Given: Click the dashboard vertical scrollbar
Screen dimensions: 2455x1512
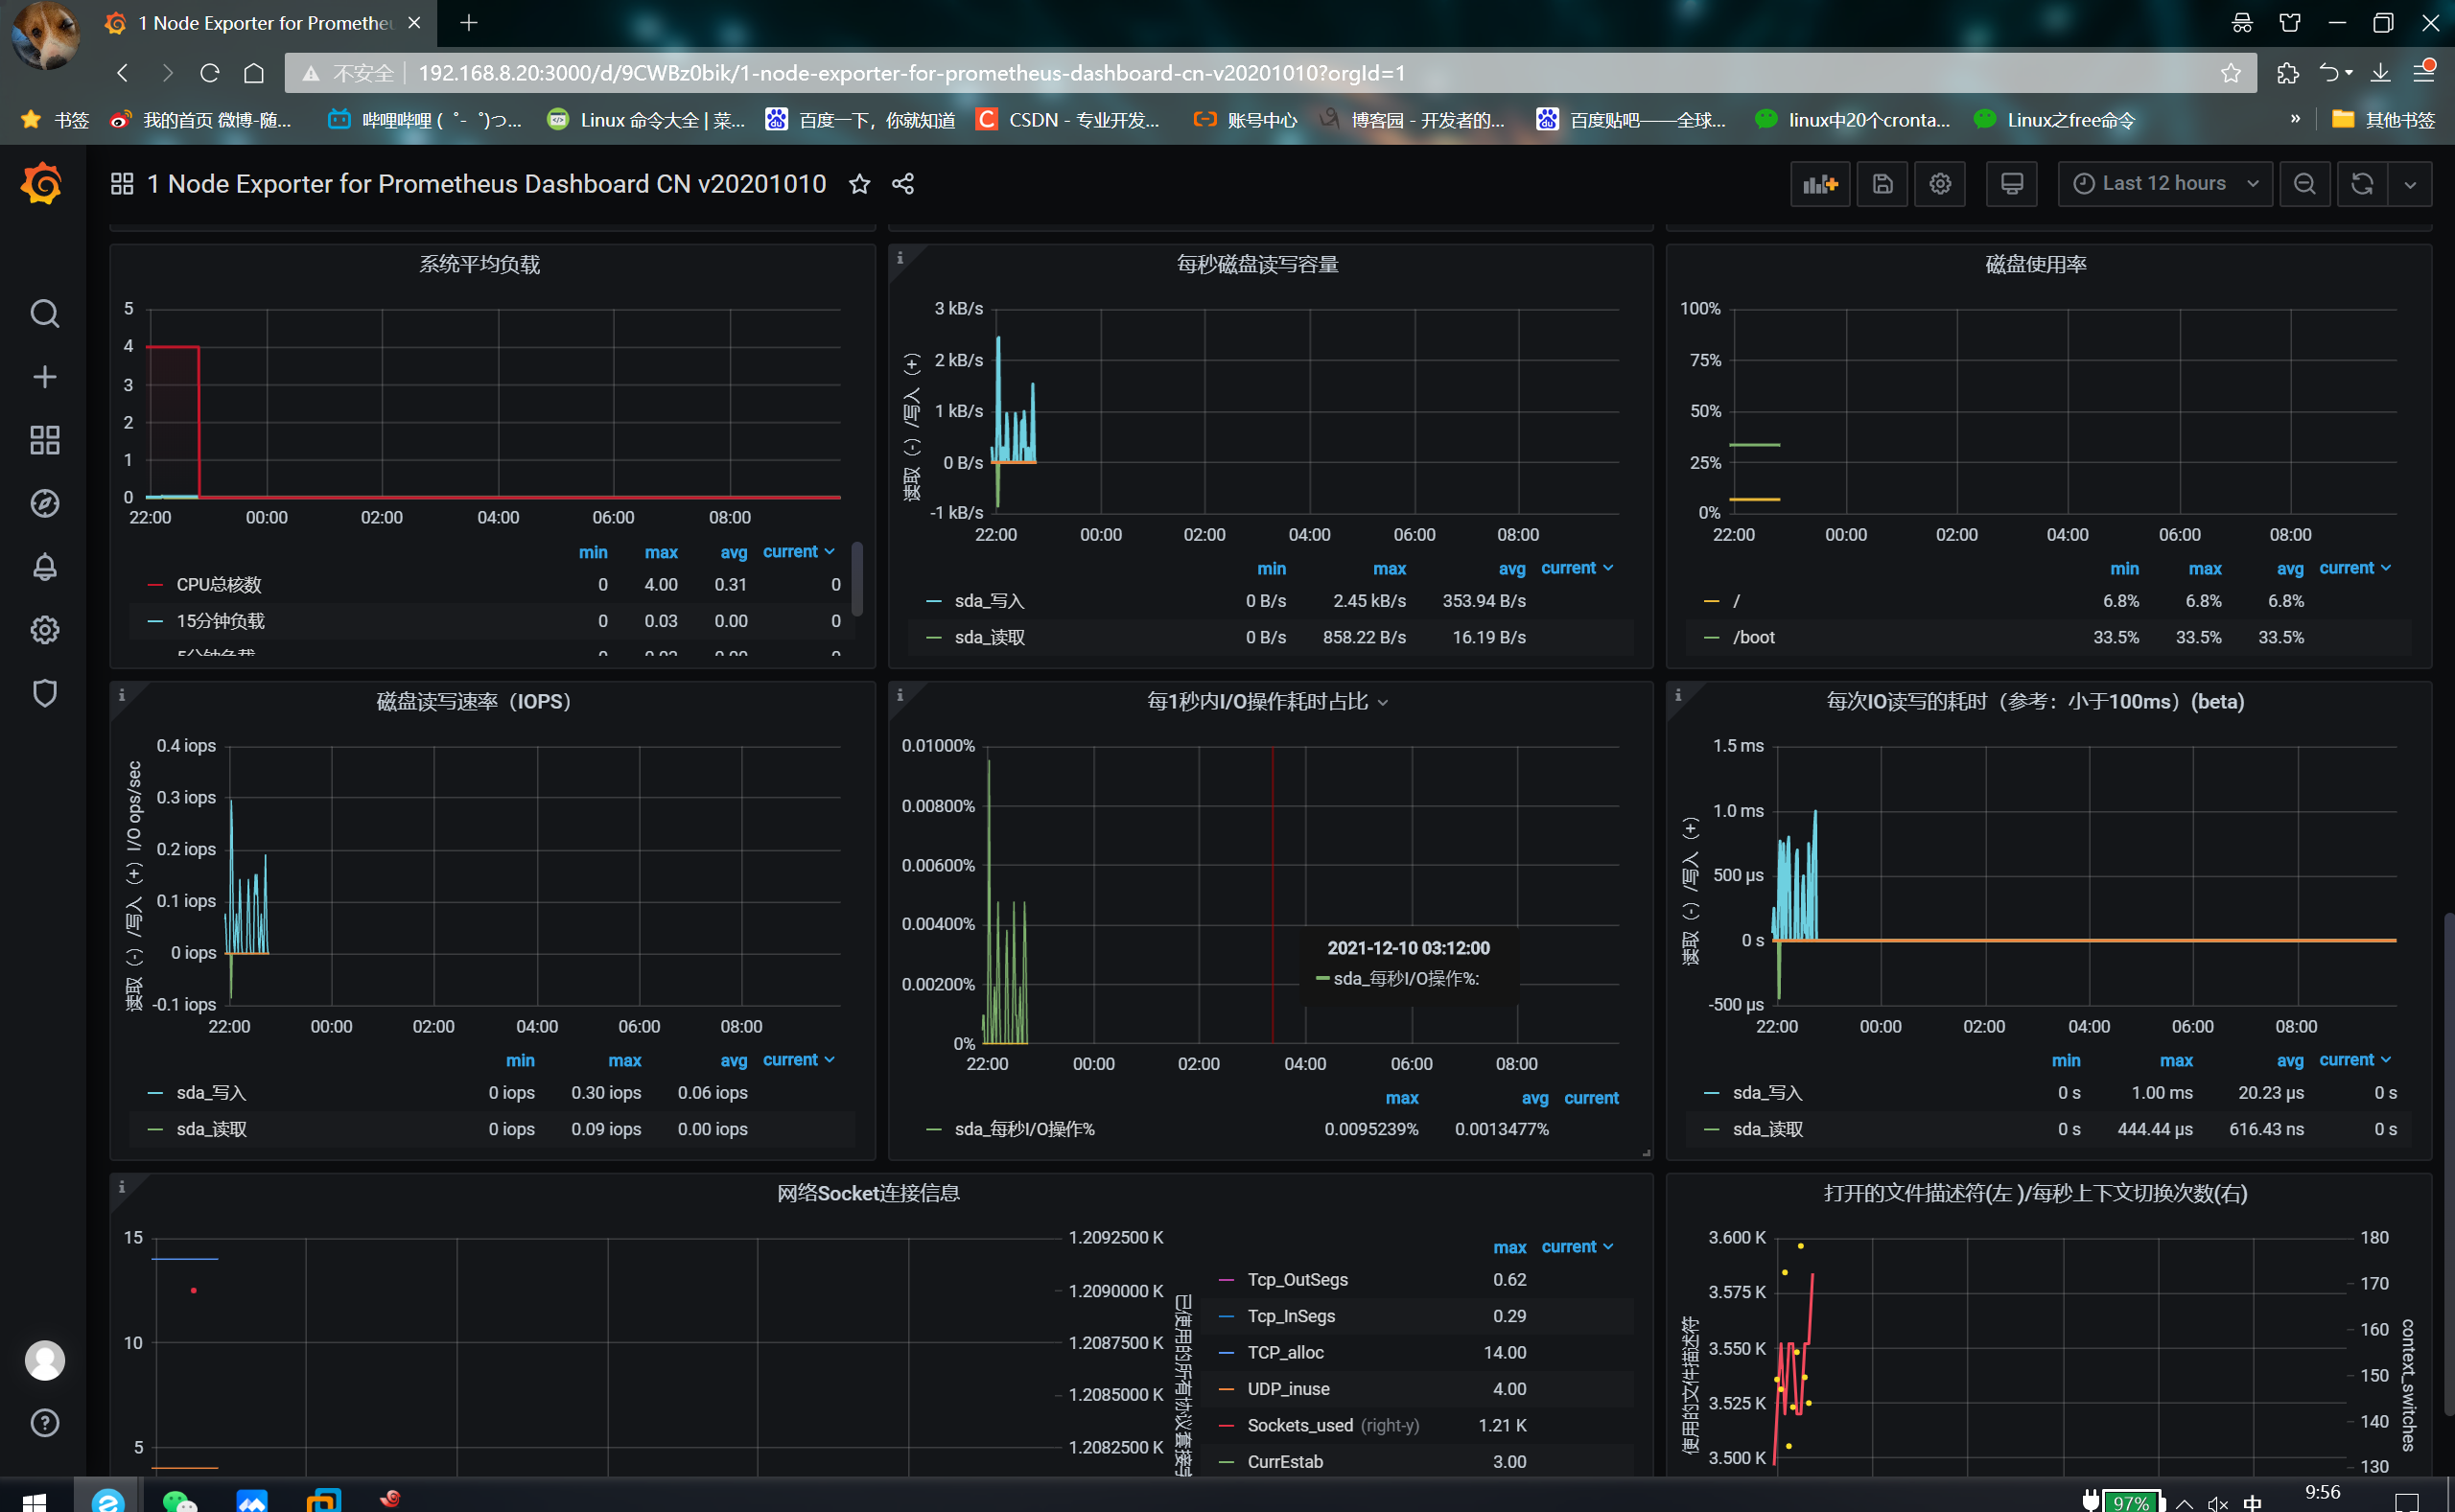Looking at the screenshot, I should pos(2448,1163).
